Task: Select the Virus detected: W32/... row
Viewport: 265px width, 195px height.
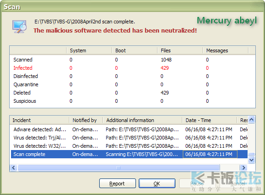Action: [x=129, y=146]
